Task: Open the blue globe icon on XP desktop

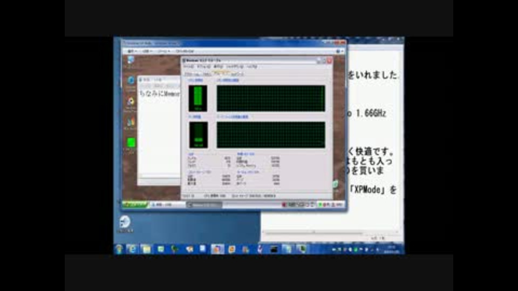Action: pos(131,81)
